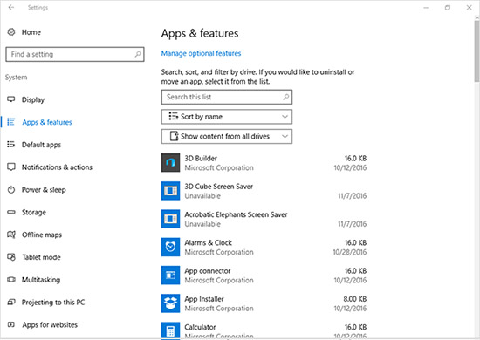
Task: Select the 3D Builder app name
Action: coord(201,159)
